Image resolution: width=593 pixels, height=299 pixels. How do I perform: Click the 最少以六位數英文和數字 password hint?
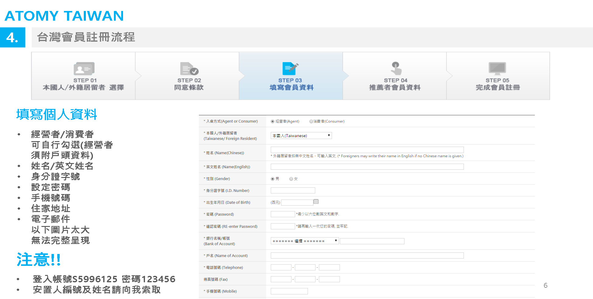click(318, 214)
